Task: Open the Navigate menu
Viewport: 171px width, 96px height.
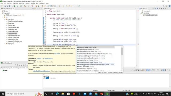Action: pyautogui.click(x=22, y=4)
